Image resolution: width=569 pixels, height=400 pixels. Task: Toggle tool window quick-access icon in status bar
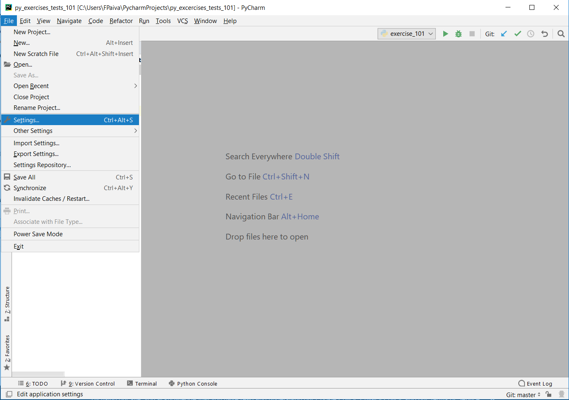tap(9, 394)
